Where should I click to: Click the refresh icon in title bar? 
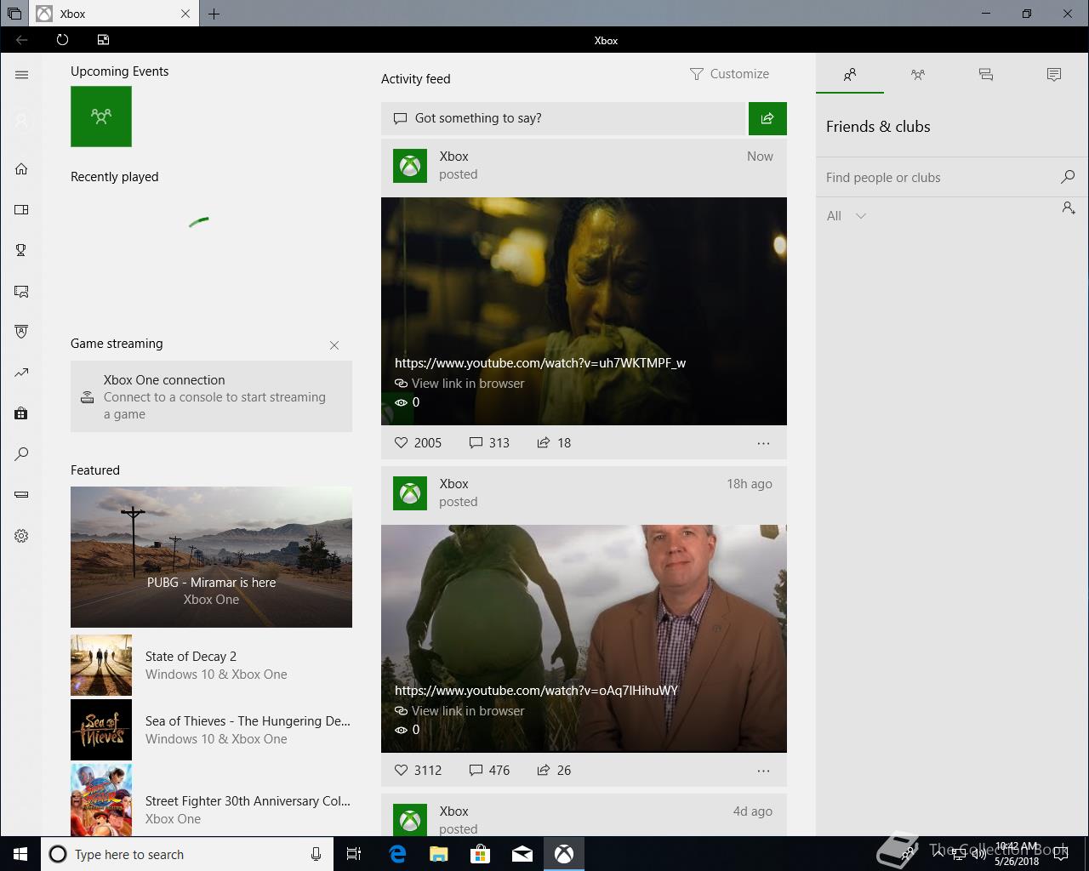[x=62, y=39]
